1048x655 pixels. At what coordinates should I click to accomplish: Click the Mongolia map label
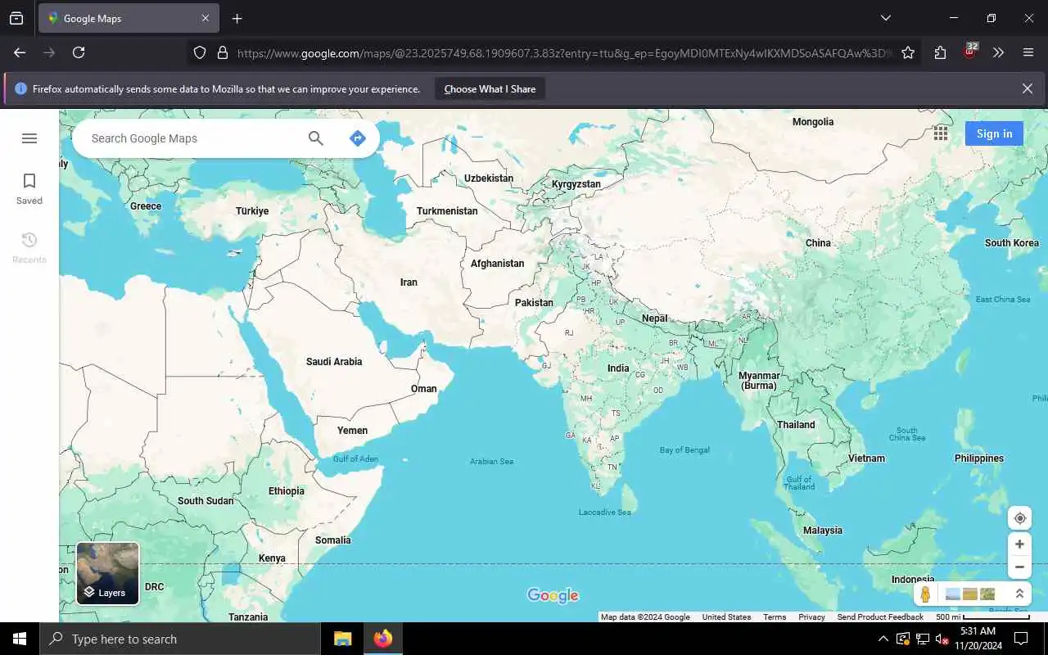813,122
